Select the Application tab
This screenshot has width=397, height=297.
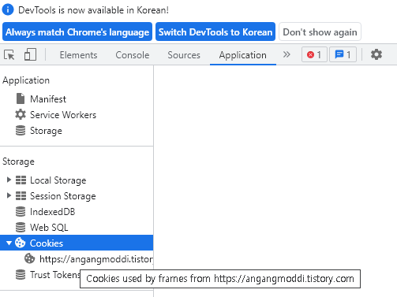(243, 55)
